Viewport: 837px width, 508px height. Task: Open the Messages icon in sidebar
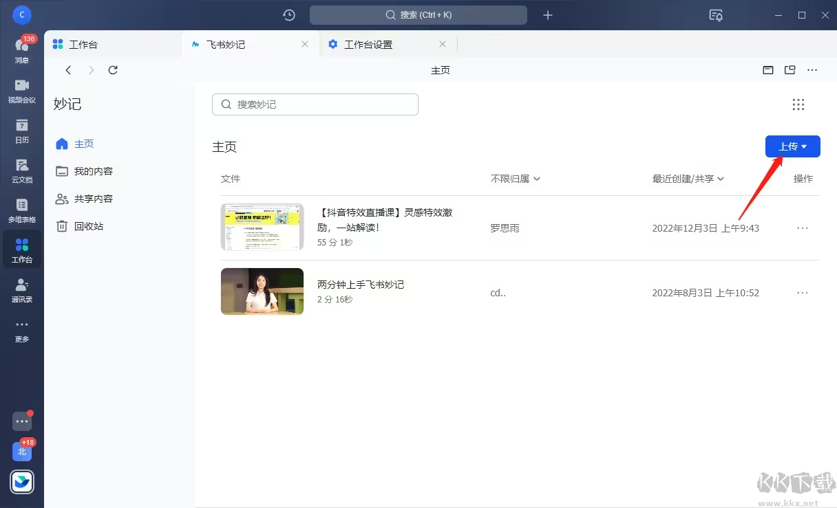(22, 49)
